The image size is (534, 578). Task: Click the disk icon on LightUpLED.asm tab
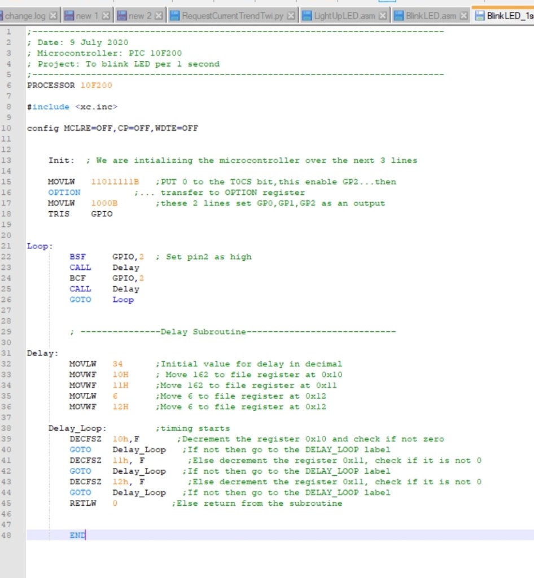pyautogui.click(x=307, y=16)
